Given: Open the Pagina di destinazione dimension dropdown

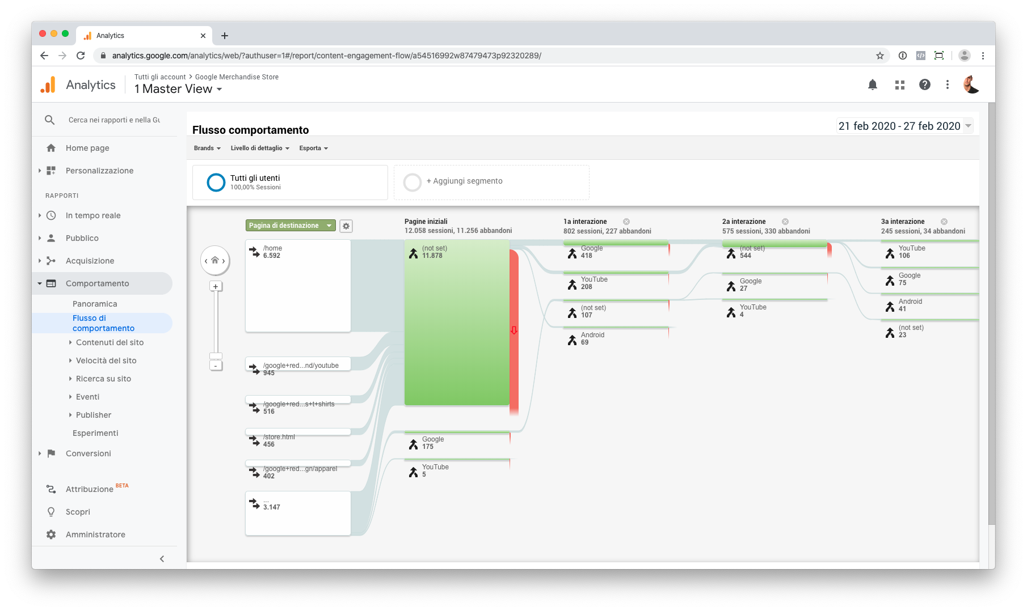Looking at the screenshot, I should pos(291,226).
